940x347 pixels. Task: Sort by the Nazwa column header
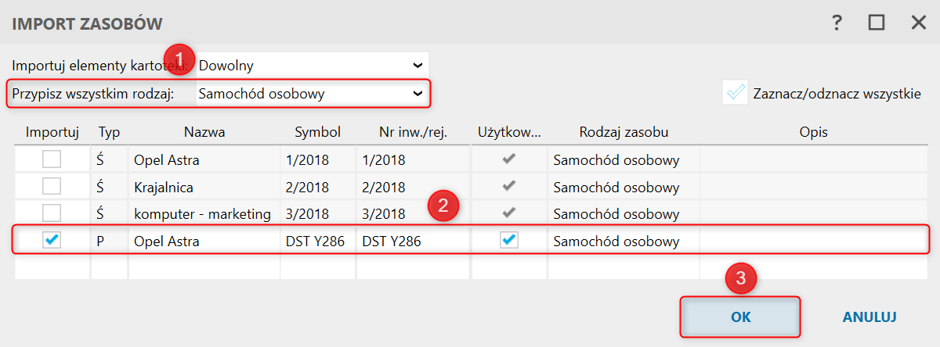click(204, 132)
